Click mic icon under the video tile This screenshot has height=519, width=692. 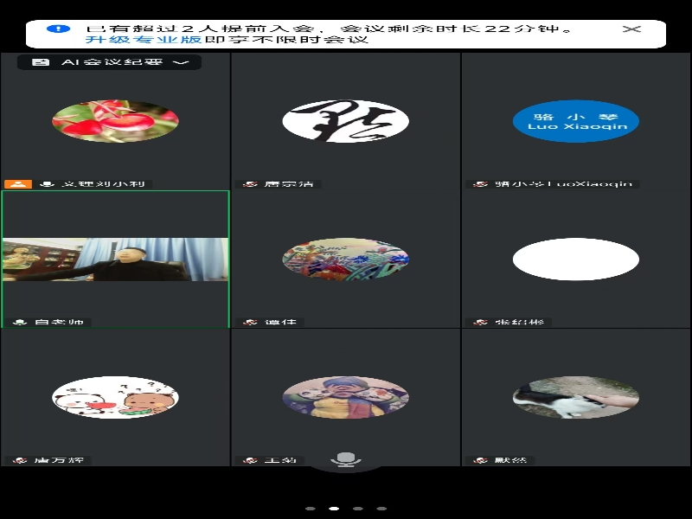pos(19,323)
